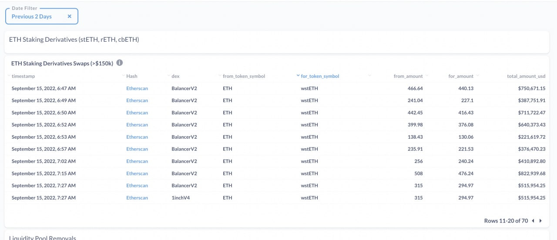Sort table by dex column header

[175, 76]
